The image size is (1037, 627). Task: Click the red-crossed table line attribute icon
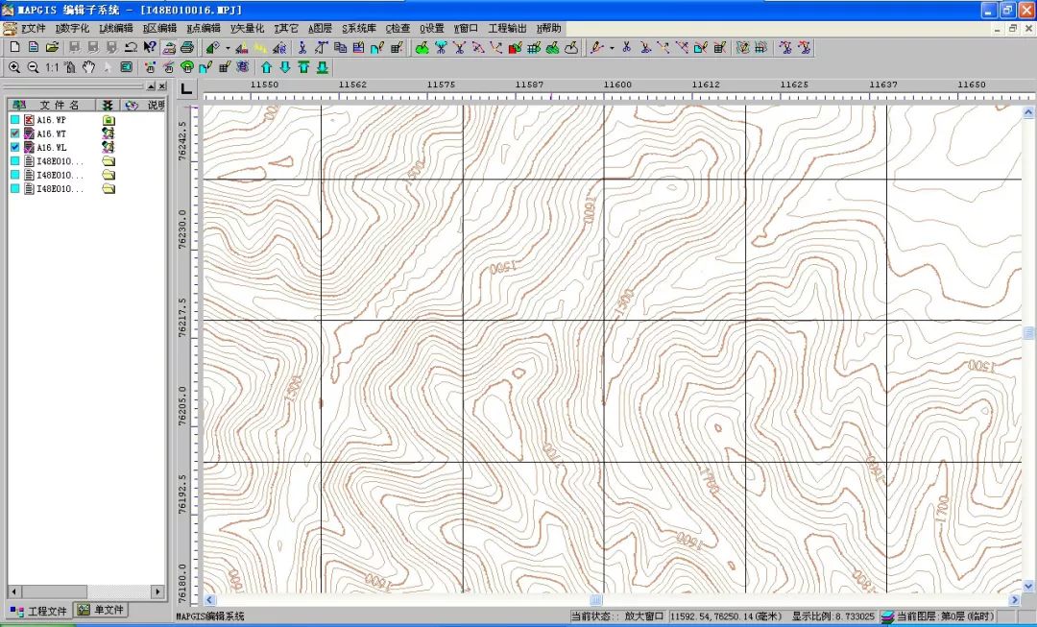tap(720, 48)
